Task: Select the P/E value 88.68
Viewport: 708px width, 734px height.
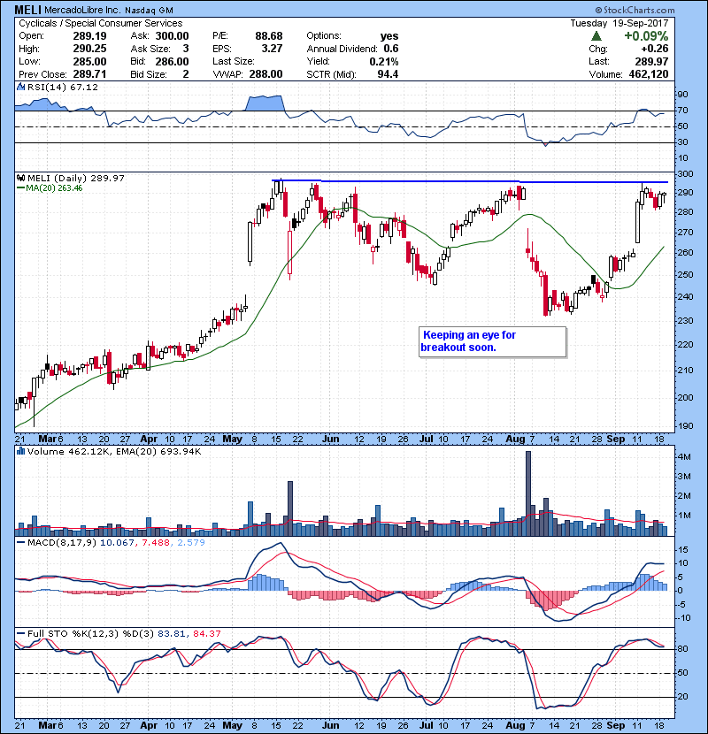Action: [x=269, y=36]
